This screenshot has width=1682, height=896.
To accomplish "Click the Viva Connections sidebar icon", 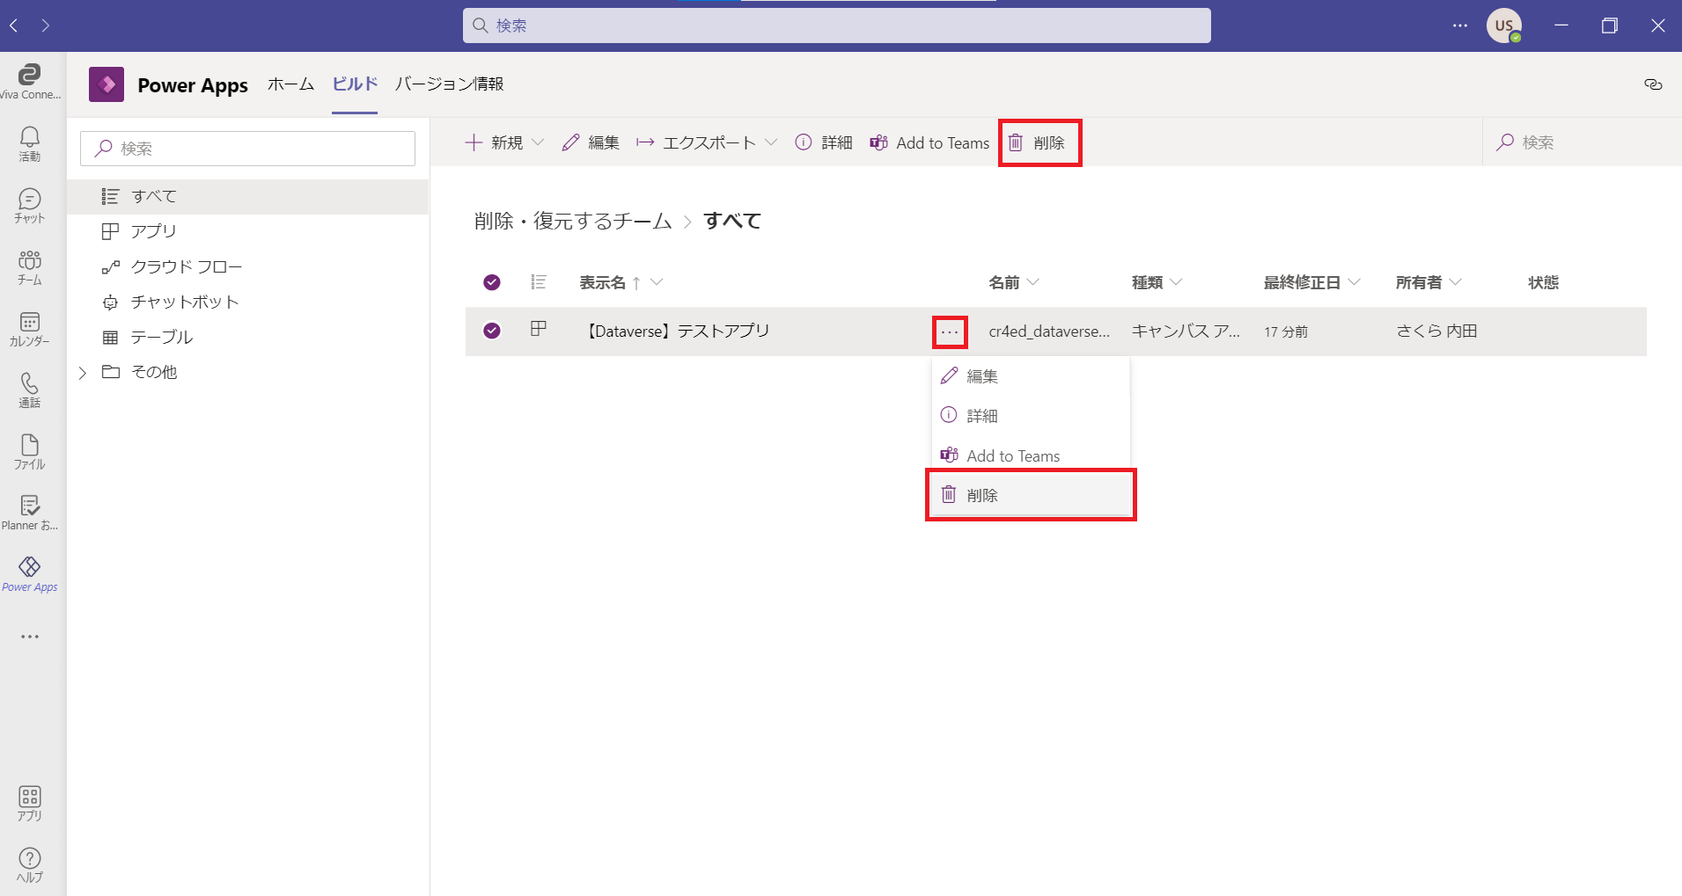I will (29, 81).
